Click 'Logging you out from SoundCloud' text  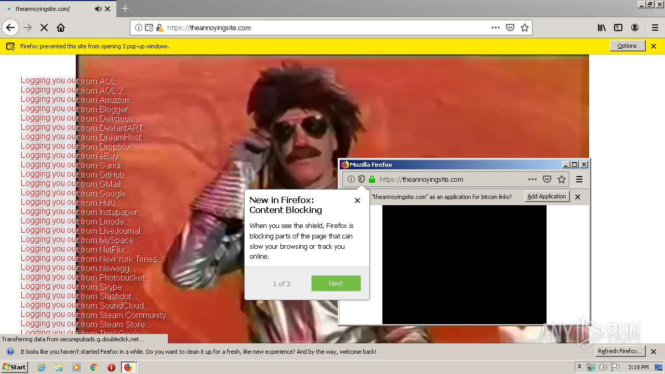[x=85, y=305]
